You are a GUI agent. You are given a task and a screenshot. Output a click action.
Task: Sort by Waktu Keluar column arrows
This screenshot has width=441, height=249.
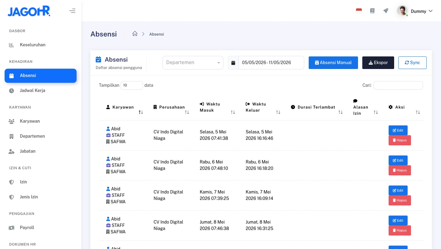(278, 112)
